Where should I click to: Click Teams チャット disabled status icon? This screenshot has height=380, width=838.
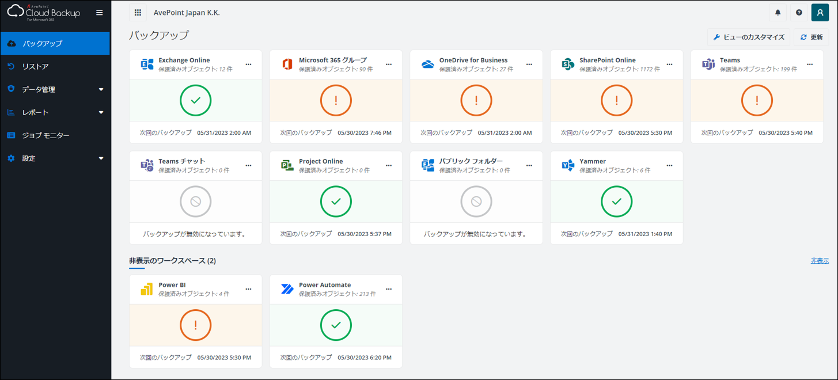(x=196, y=202)
